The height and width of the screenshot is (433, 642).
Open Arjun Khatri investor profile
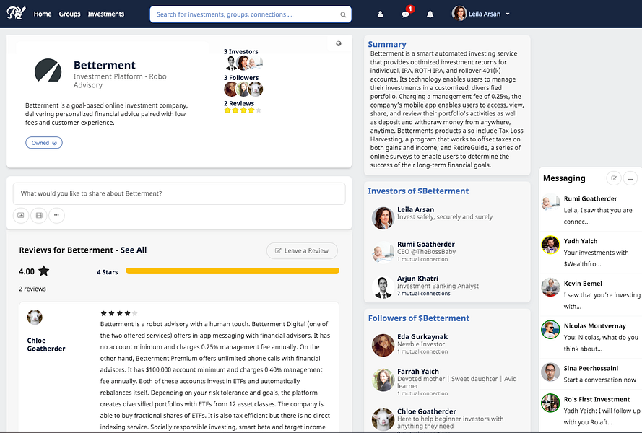(417, 279)
